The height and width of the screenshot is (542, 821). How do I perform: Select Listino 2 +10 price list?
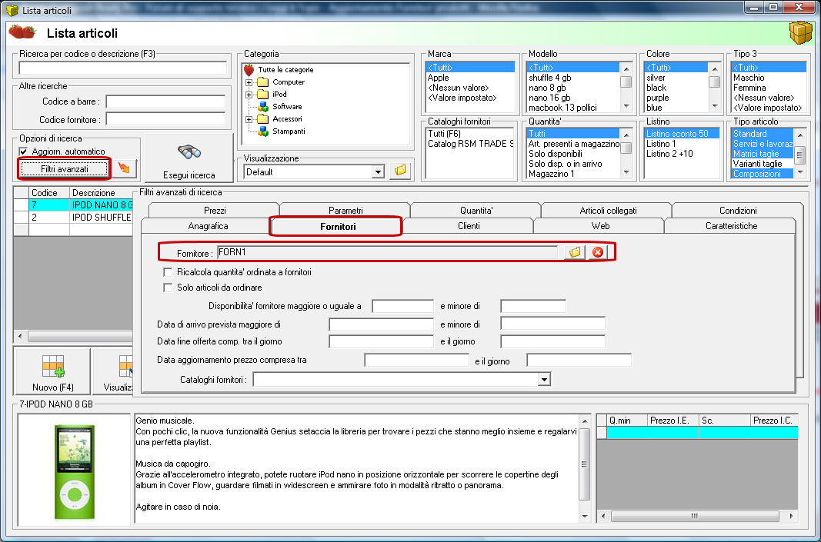coord(669,154)
